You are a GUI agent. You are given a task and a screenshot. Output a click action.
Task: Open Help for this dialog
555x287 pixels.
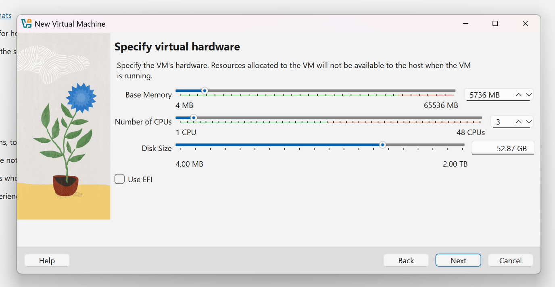(x=47, y=260)
